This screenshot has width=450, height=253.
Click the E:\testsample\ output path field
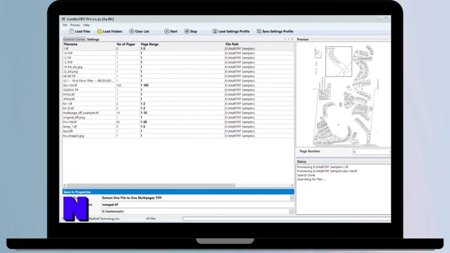click(195, 211)
